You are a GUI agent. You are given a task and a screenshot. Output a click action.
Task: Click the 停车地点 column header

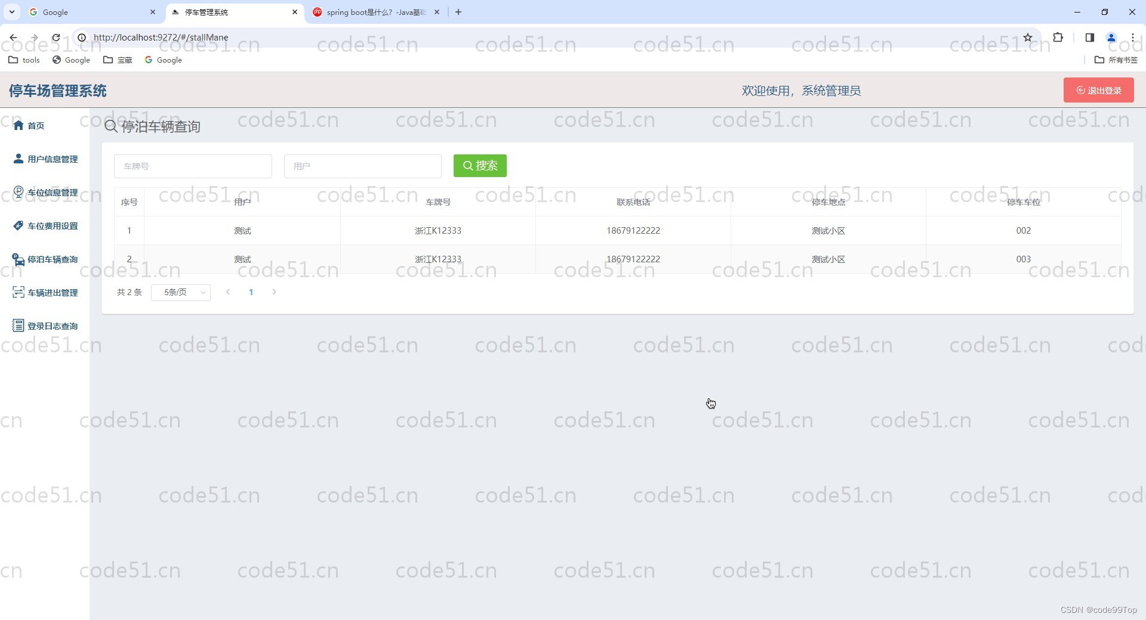(828, 202)
